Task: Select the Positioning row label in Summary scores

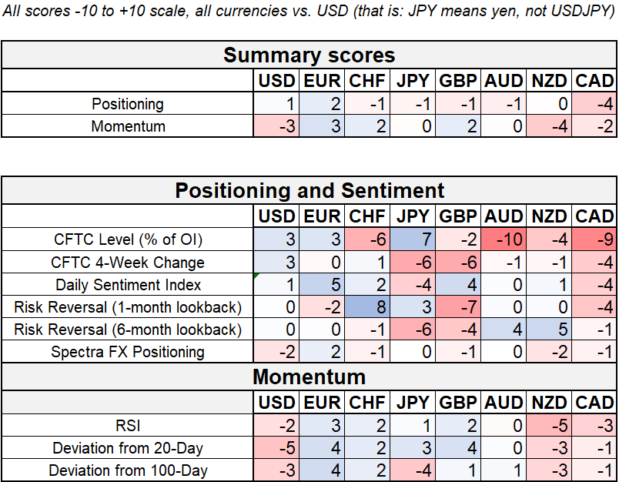Action: click(128, 104)
